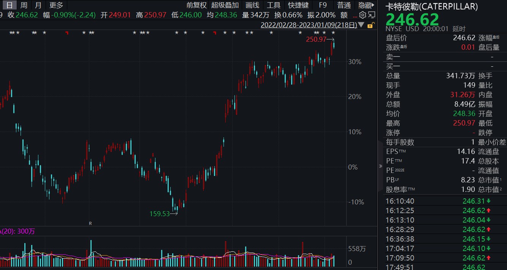Click the first star event marker
Image resolution: width=507 pixels, height=270 pixels.
click(x=11, y=33)
